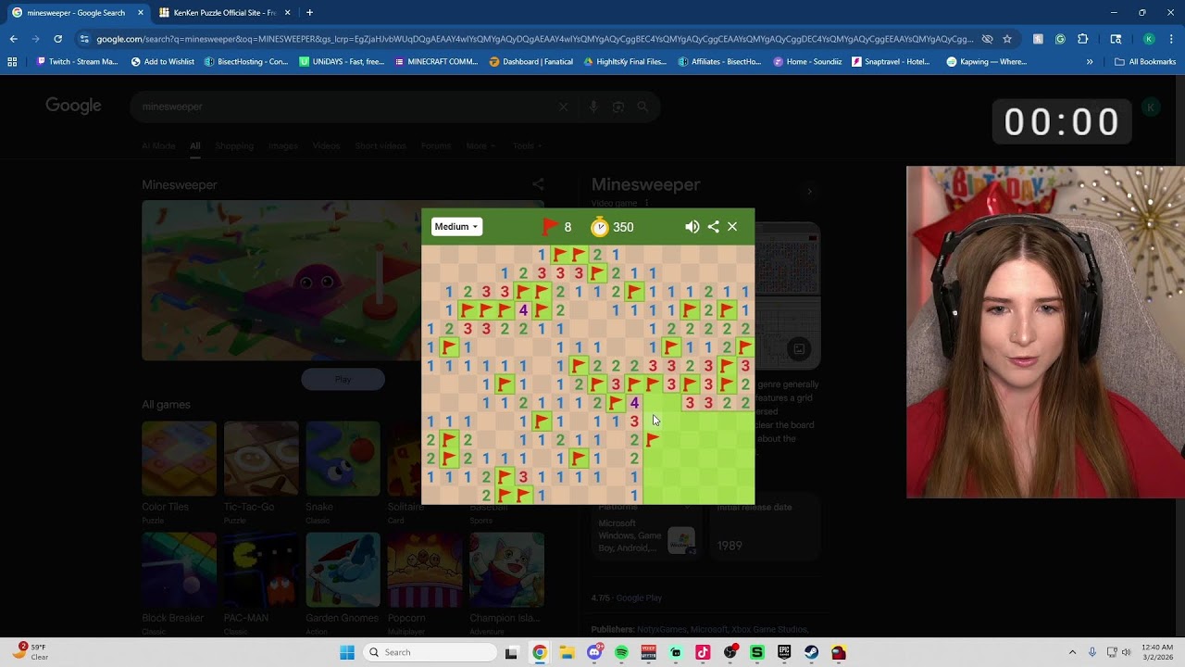
Task: Open the Color Tiles game thumbnail
Action: [179, 459]
